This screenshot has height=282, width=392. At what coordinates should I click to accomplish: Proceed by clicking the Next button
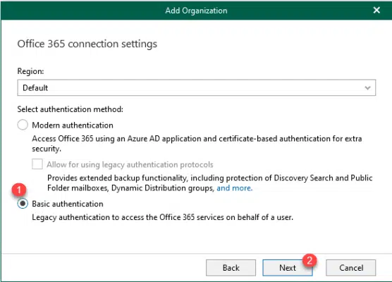[288, 268]
